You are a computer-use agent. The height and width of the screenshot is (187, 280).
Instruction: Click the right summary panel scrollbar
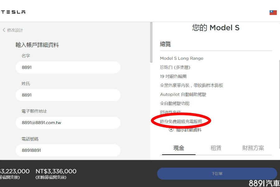point(279,104)
